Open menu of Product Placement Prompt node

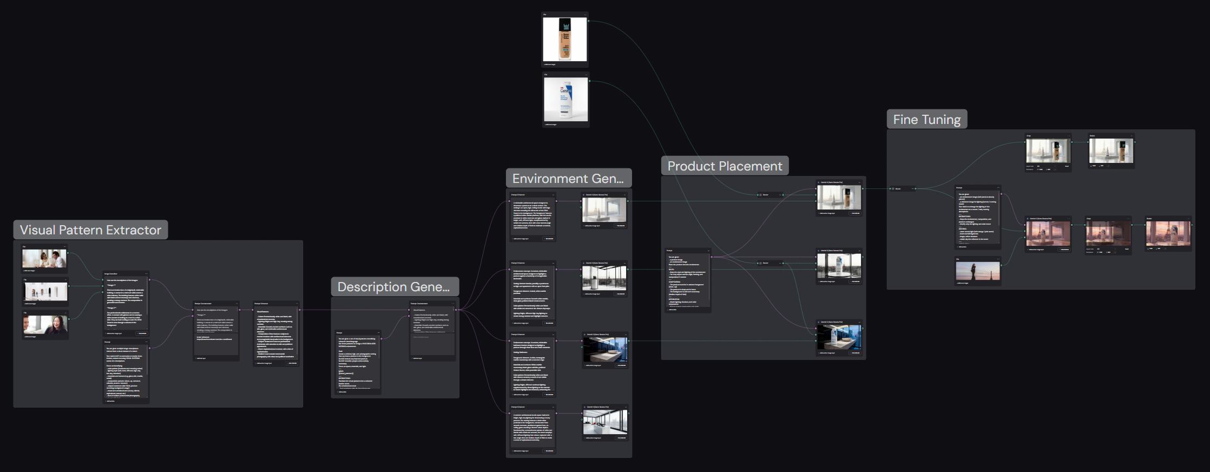pos(708,251)
